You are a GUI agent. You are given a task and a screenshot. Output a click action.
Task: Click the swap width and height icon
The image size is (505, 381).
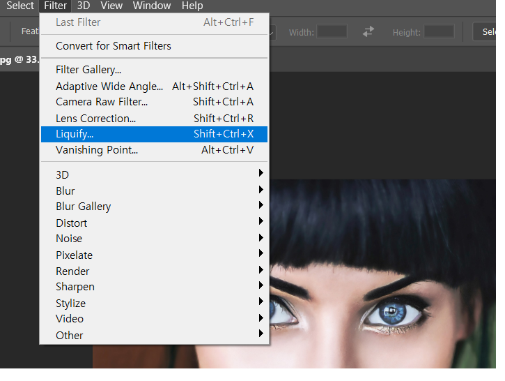368,31
